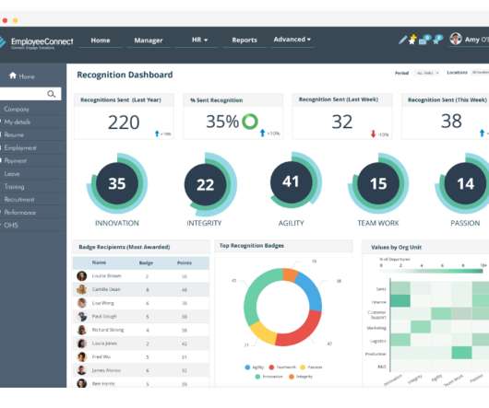Select Company in sidebar menu

(17, 109)
